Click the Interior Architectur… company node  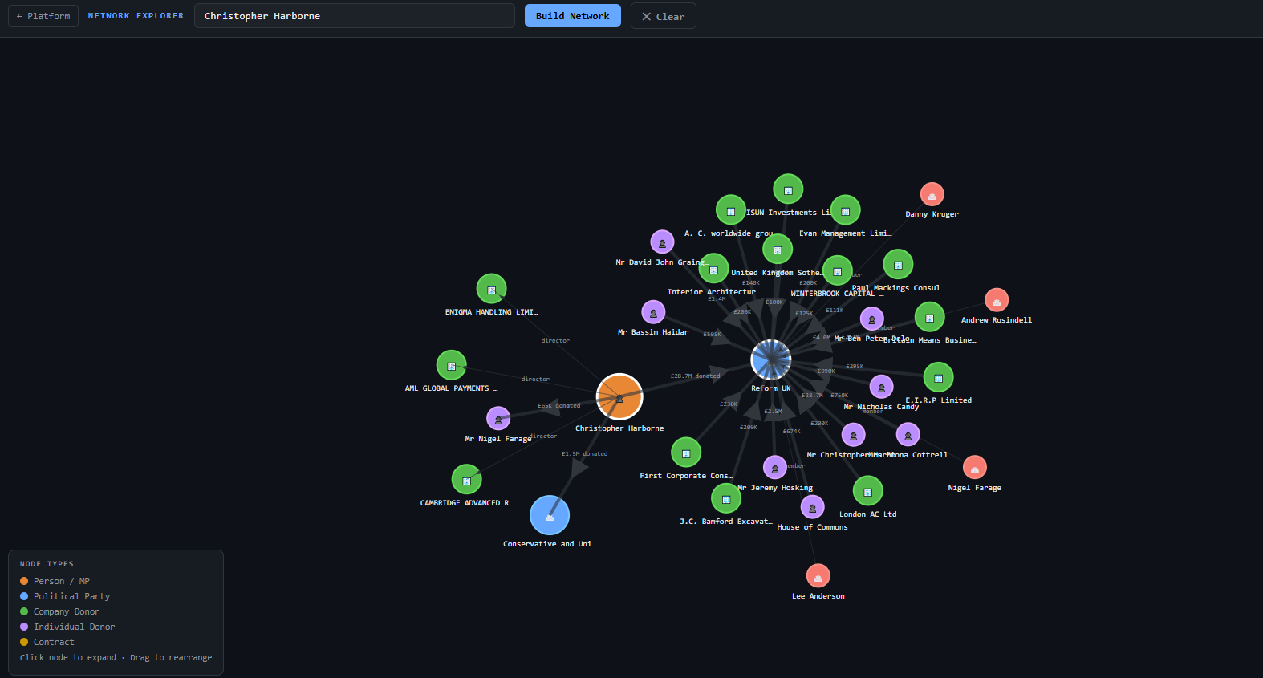pos(713,269)
